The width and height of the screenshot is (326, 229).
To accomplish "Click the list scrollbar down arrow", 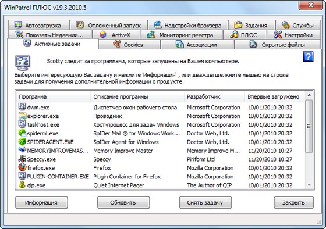I will coord(309,185).
